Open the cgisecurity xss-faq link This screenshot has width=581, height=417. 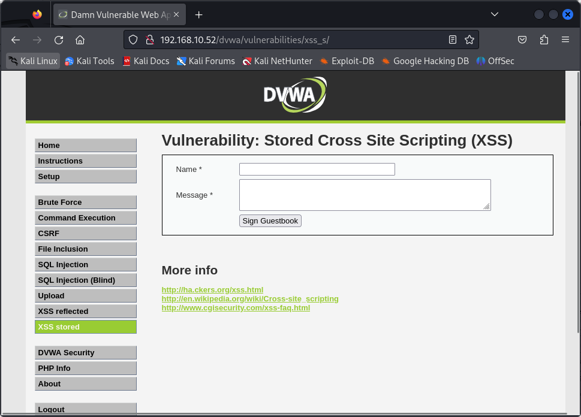[x=236, y=308]
